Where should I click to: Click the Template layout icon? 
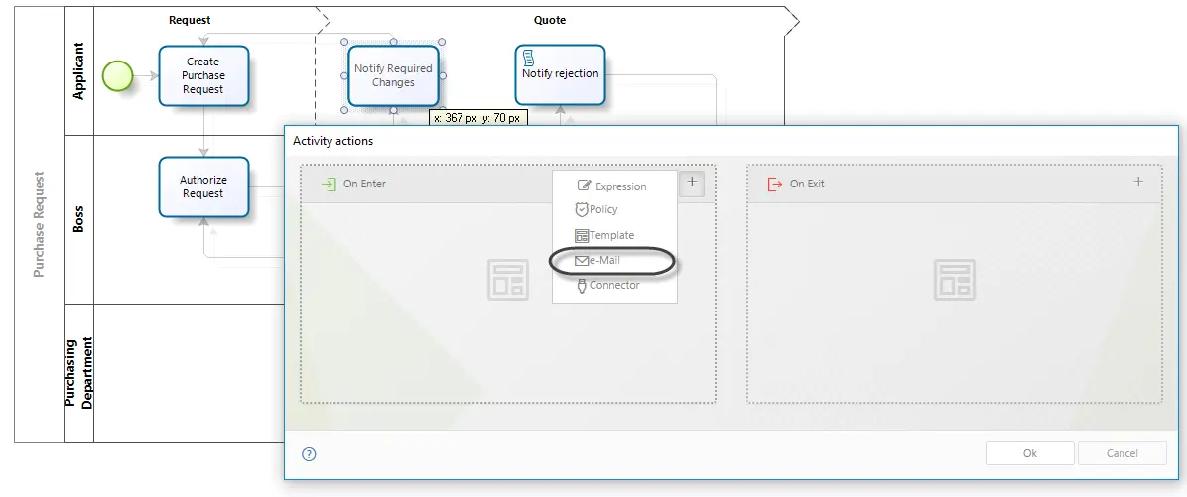tap(582, 236)
